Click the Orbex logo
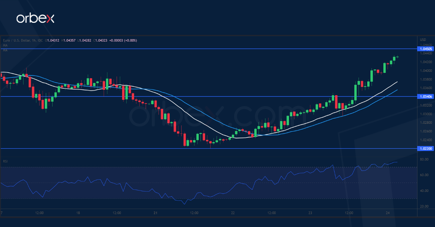Screen dimensions: 435x227 [x=36, y=19]
